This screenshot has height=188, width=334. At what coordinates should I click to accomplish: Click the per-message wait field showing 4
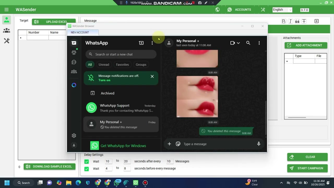[x=109, y=169]
